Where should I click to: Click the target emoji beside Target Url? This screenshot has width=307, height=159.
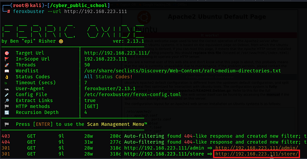[x=7, y=53]
